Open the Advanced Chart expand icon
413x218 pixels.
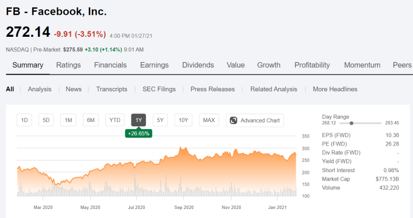pyautogui.click(x=233, y=120)
